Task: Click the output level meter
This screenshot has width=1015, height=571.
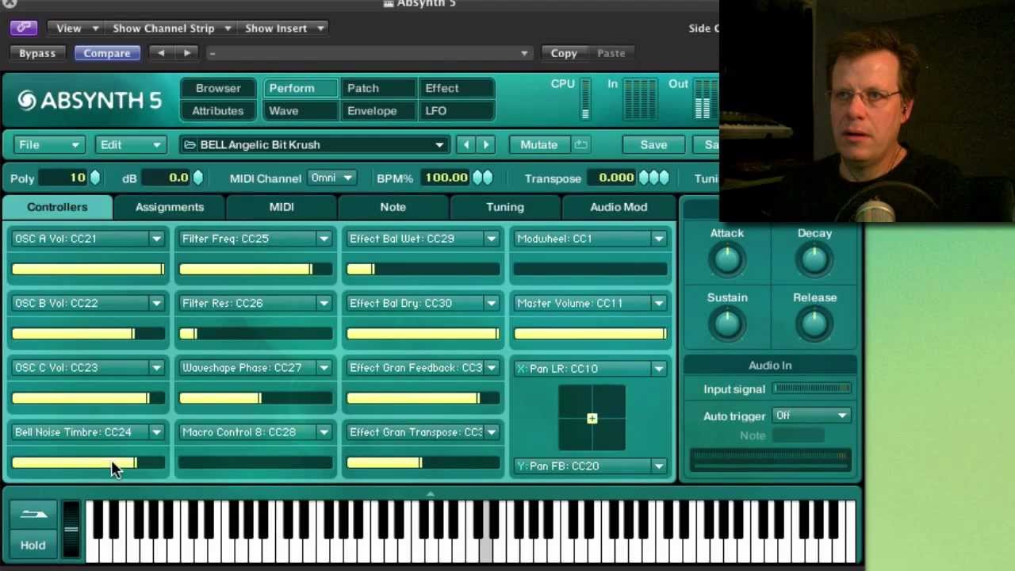Action: [x=706, y=99]
